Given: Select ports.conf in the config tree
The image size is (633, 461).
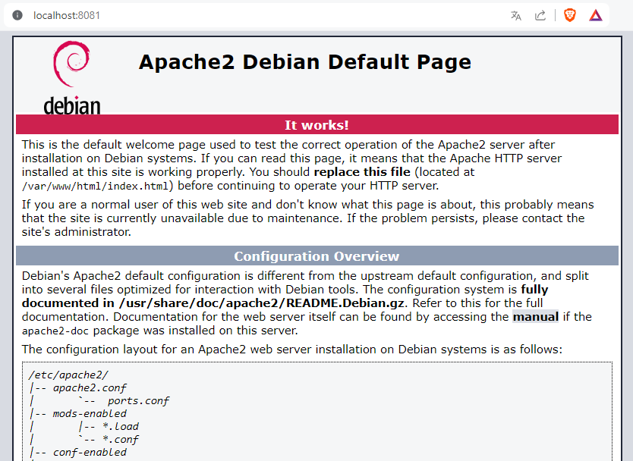Looking at the screenshot, I should [x=137, y=400].
